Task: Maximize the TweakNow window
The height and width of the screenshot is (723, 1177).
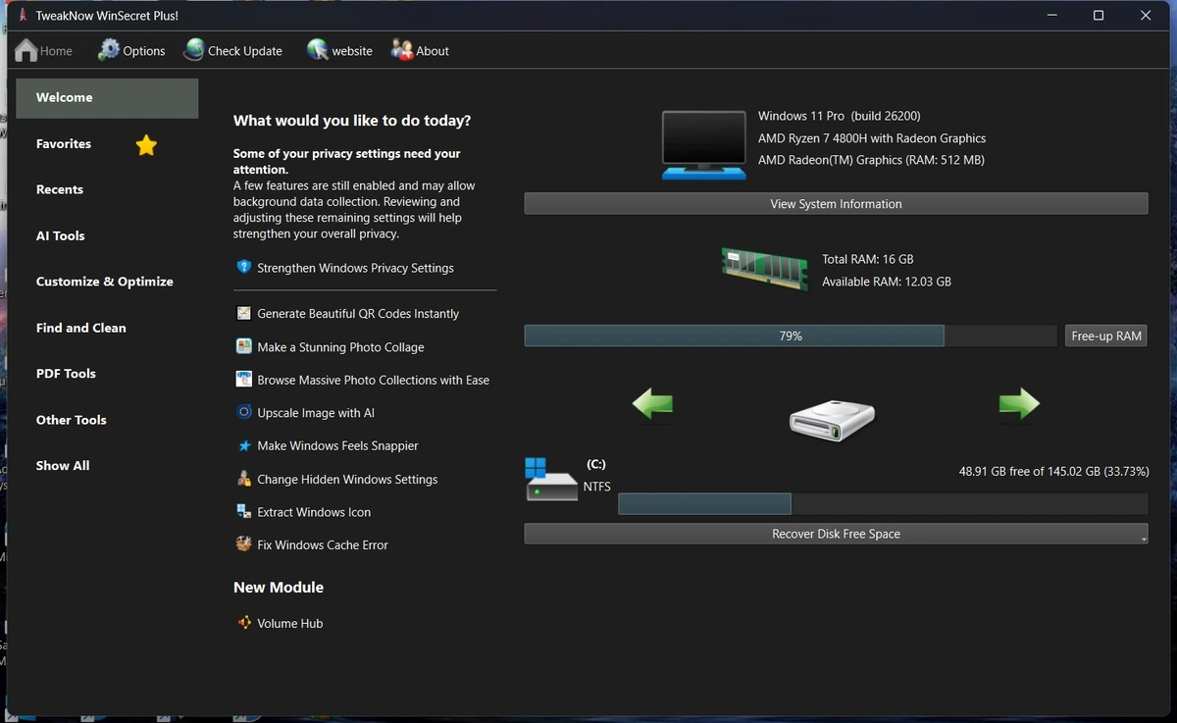Action: pos(1099,16)
